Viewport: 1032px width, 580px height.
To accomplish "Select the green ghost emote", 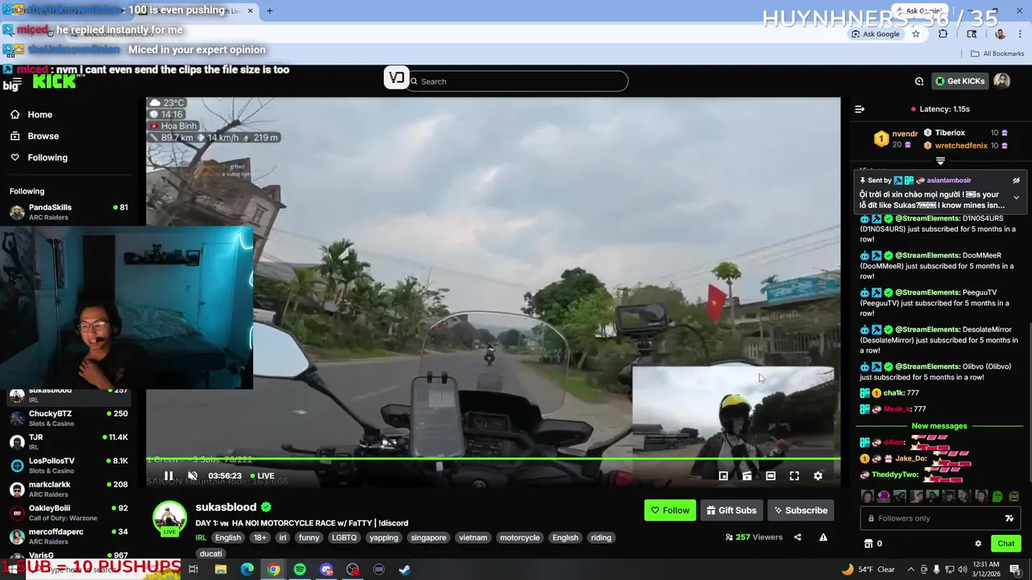I will [x=997, y=496].
